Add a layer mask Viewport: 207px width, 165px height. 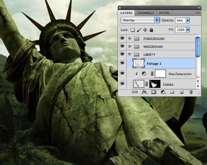tap(154, 92)
